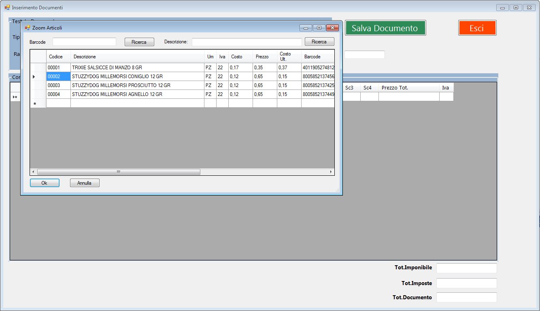Click Ricerca button next to Descrizione field

[319, 42]
